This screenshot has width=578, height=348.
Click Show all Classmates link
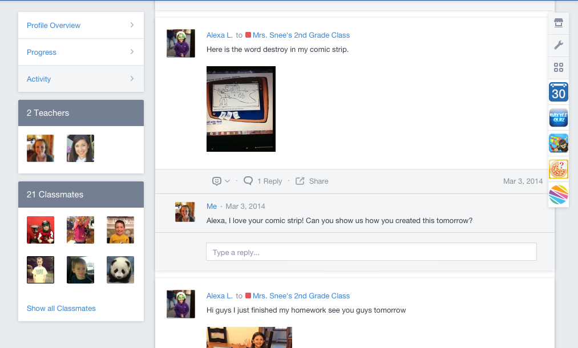(61, 308)
